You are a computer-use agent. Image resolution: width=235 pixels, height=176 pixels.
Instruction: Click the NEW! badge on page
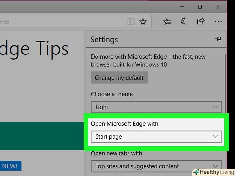(10, 166)
